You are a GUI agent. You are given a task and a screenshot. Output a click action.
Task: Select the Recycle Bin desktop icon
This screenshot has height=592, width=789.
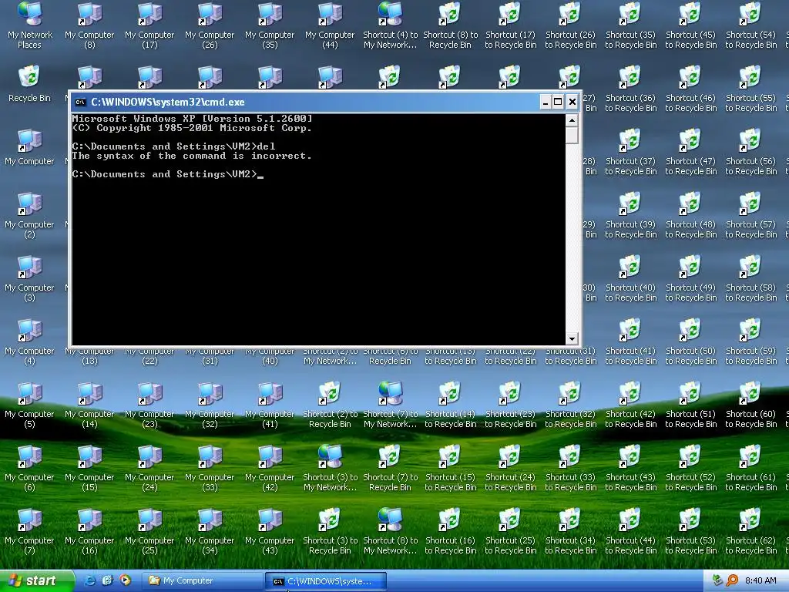coord(30,83)
